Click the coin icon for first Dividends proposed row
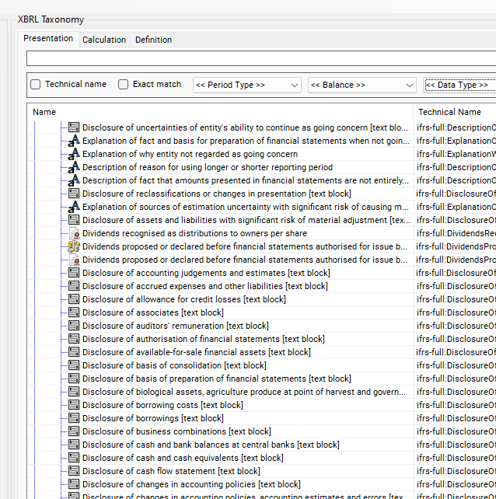 74,246
